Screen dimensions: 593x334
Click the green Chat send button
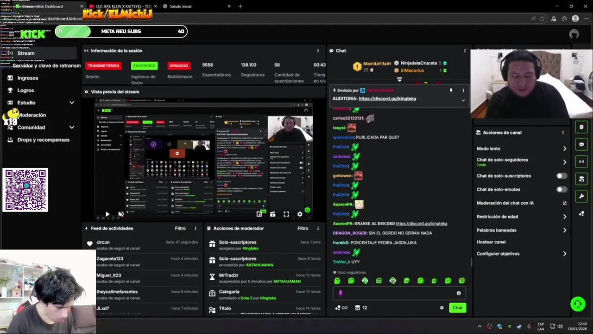tap(457, 308)
